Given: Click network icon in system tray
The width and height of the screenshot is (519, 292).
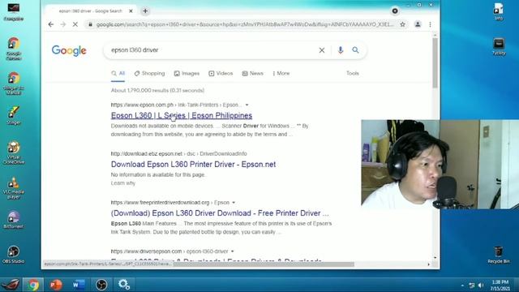Looking at the screenshot, I should pyautogui.click(x=472, y=285).
